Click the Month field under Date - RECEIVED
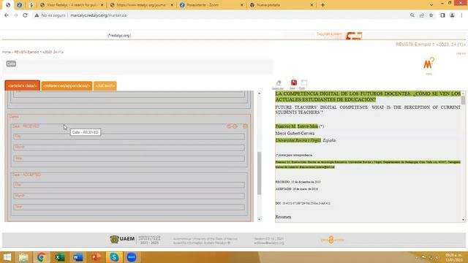This screenshot has height=263, width=468. click(129, 148)
